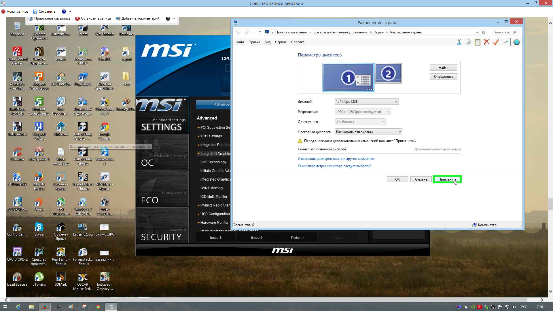Screen dimensions: 553x311
Task: Click the Поиск search field
Action: tap(502, 32)
